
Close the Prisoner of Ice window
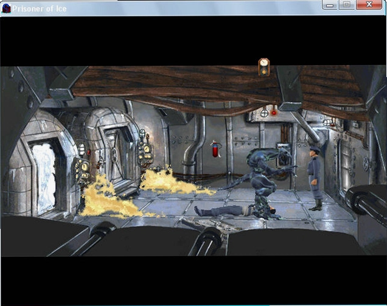tap(369, 5)
